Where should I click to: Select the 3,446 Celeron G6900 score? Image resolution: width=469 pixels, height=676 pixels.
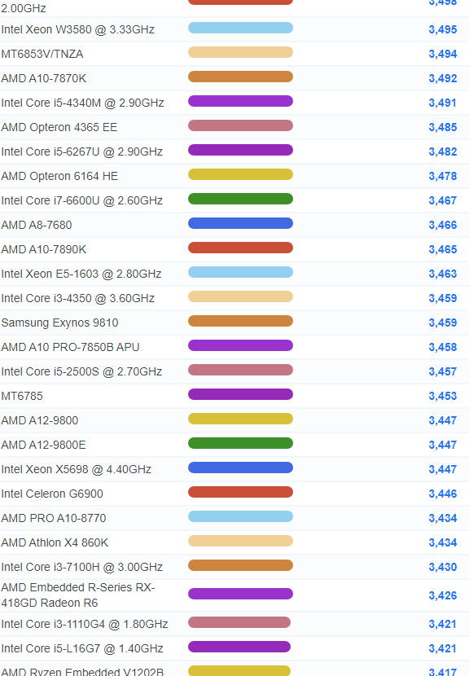[443, 494]
